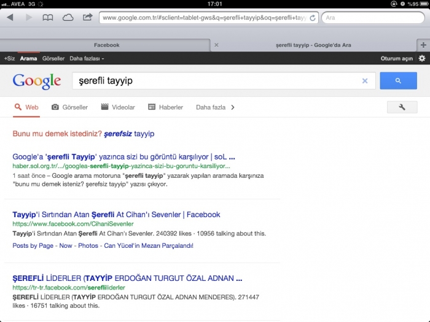Select the Web results tab
This screenshot has height=322, width=430.
(26, 107)
